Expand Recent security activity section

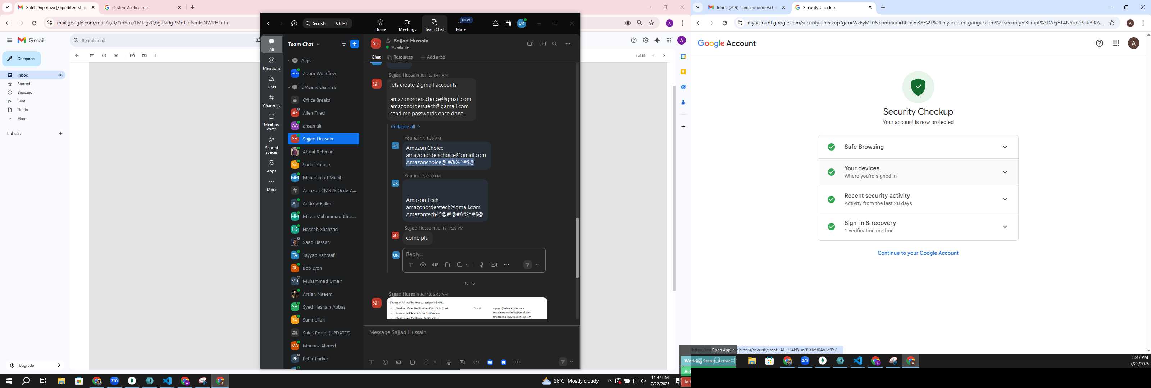(x=1005, y=200)
